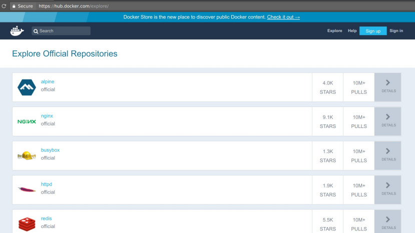The height and width of the screenshot is (233, 415).
Task: Click the official label under httpd
Action: 48,192
